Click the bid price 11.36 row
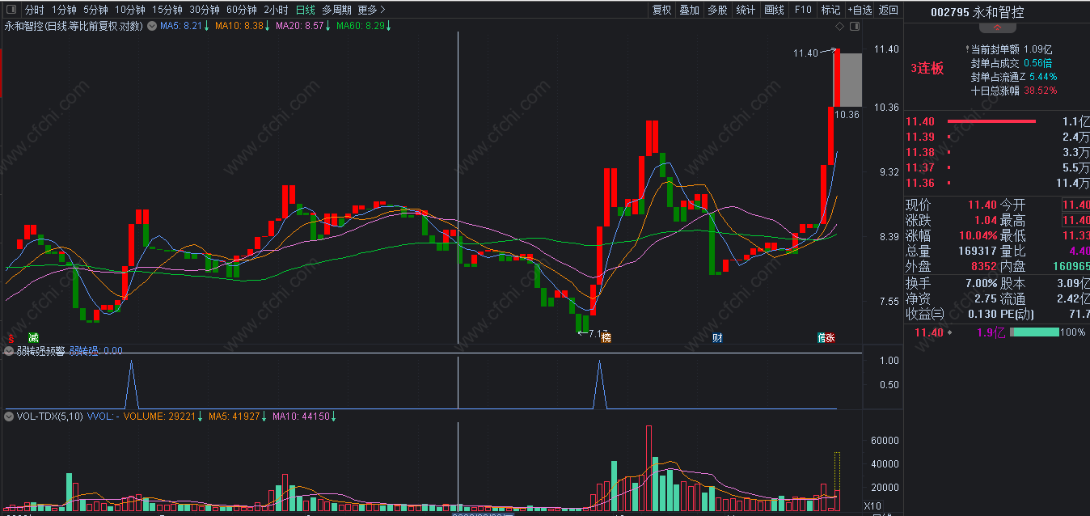Image resolution: width=1090 pixels, height=516 pixels. pyautogui.click(x=997, y=184)
